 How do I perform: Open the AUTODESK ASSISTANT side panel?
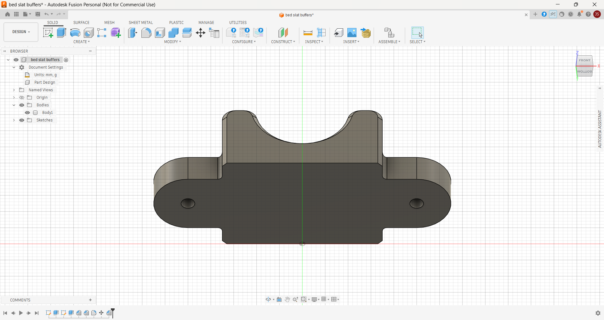(600, 129)
